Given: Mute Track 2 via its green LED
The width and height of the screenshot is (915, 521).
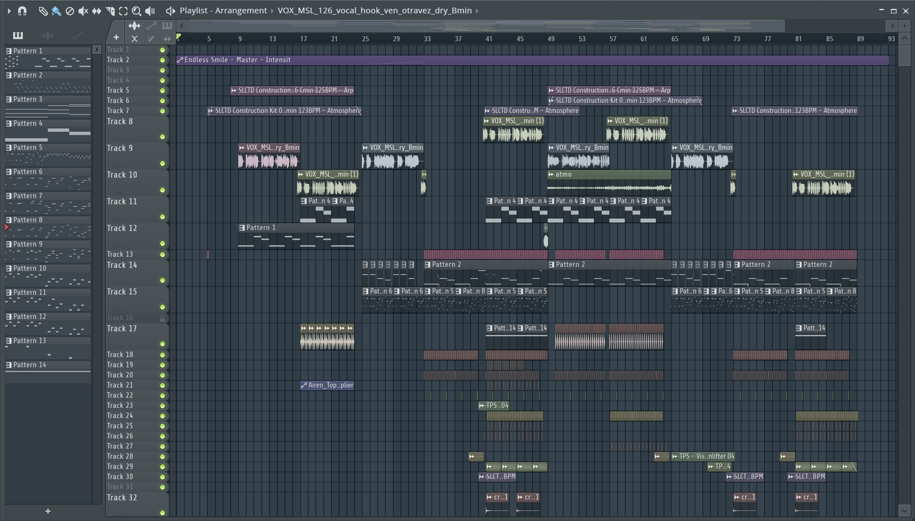Looking at the screenshot, I should tap(162, 60).
